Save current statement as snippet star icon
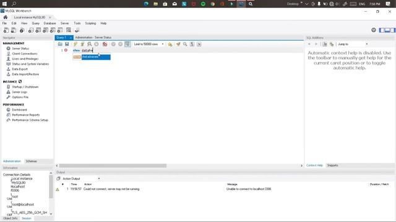The image size is (396, 222). coord(170,44)
